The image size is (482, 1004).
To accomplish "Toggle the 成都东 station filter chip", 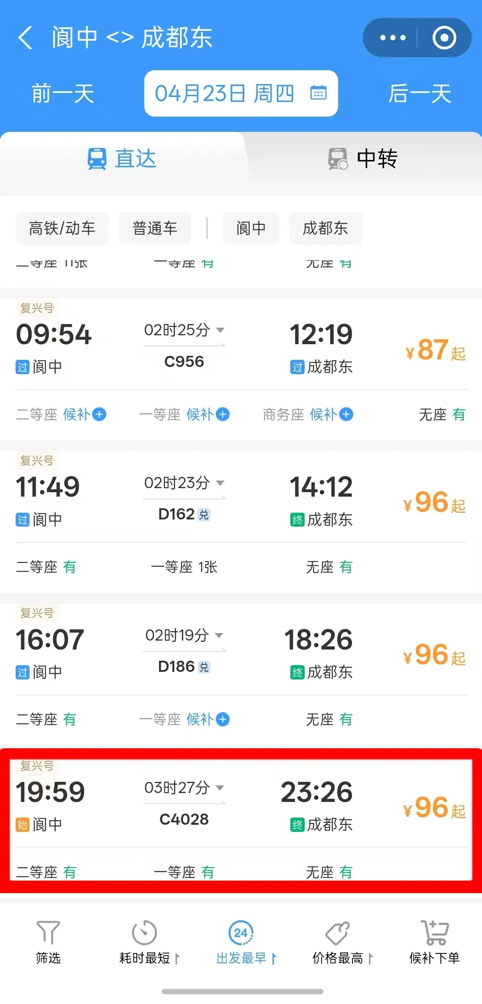I will point(325,228).
